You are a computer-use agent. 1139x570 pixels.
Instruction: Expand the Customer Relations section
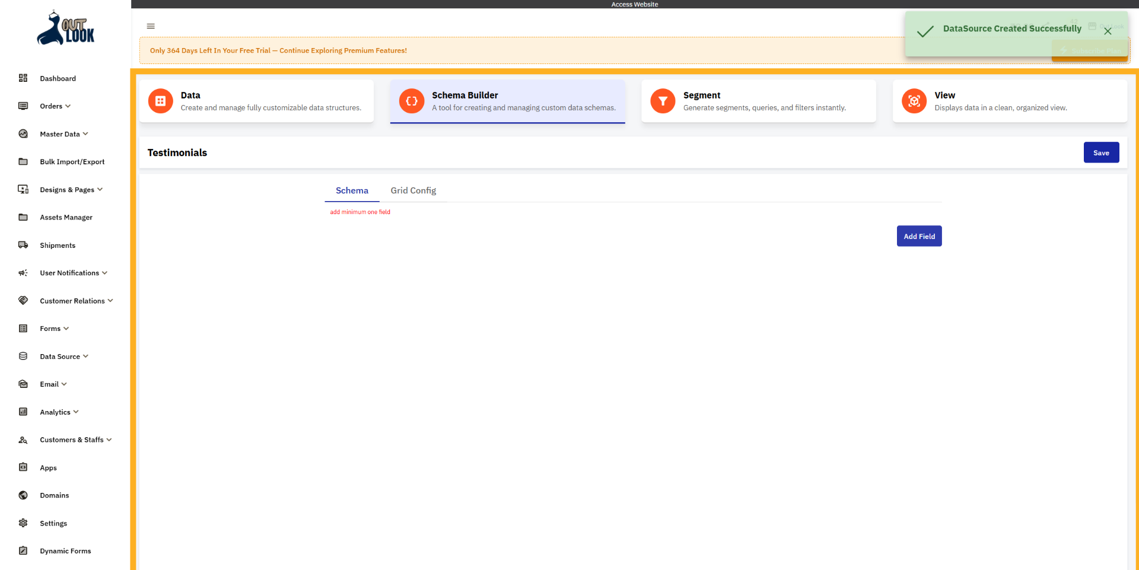pyautogui.click(x=71, y=301)
